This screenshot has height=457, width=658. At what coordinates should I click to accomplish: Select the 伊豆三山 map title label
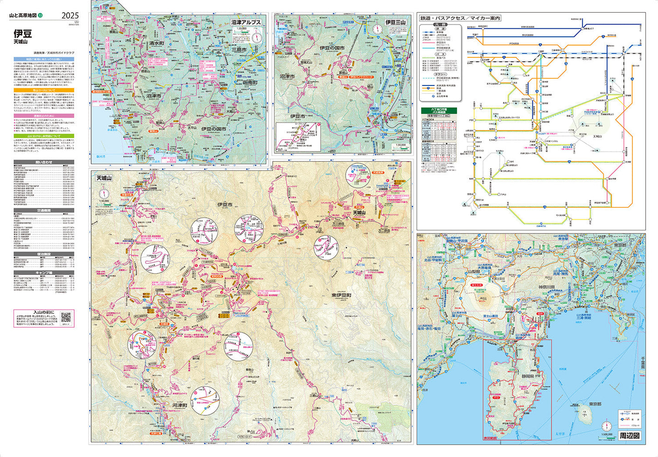coord(395,22)
